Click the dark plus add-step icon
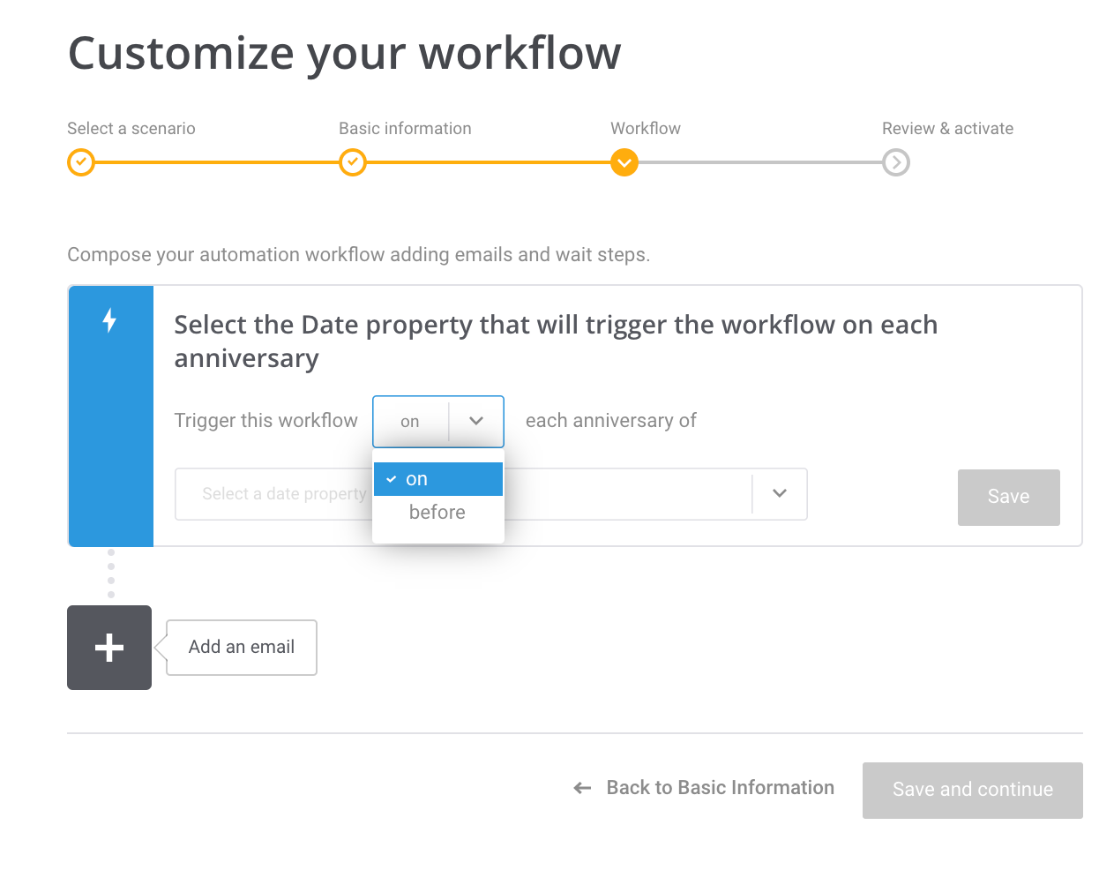 109,648
